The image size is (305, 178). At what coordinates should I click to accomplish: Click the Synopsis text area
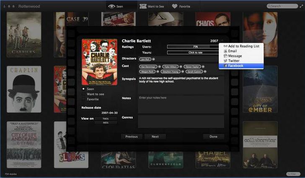(x=181, y=84)
